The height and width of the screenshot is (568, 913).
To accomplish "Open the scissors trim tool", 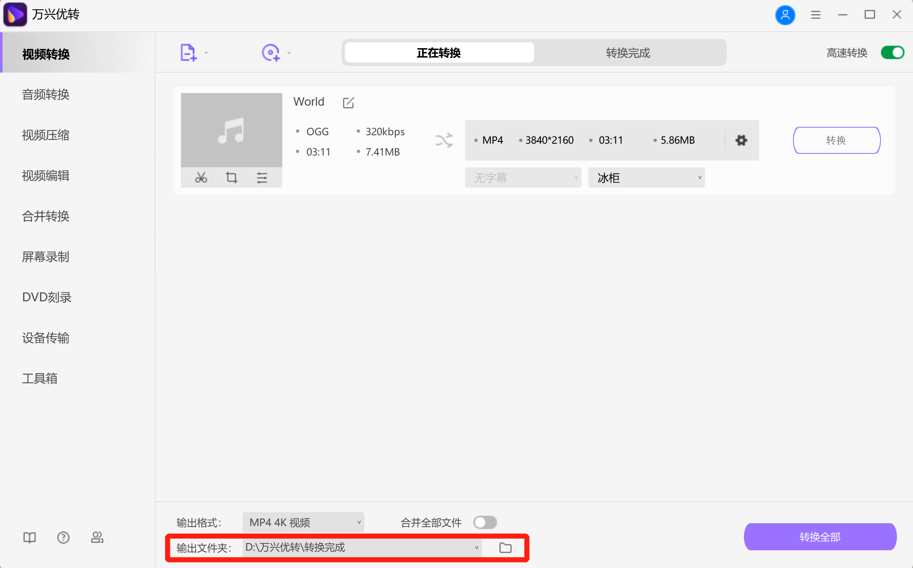I will pyautogui.click(x=201, y=177).
